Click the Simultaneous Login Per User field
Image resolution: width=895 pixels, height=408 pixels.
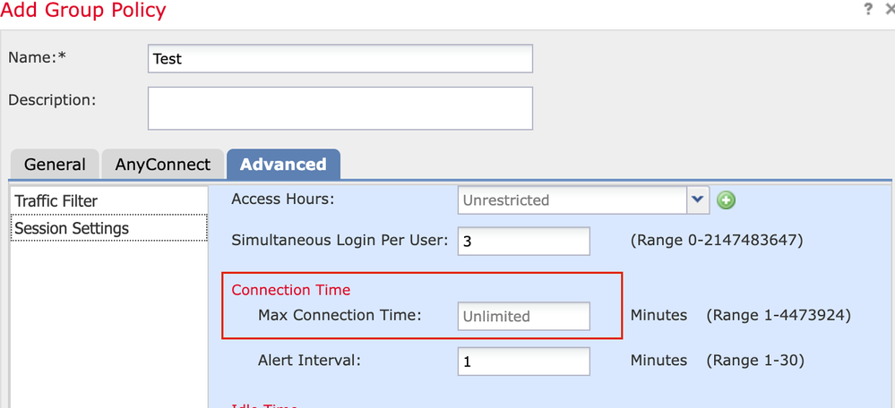point(524,241)
